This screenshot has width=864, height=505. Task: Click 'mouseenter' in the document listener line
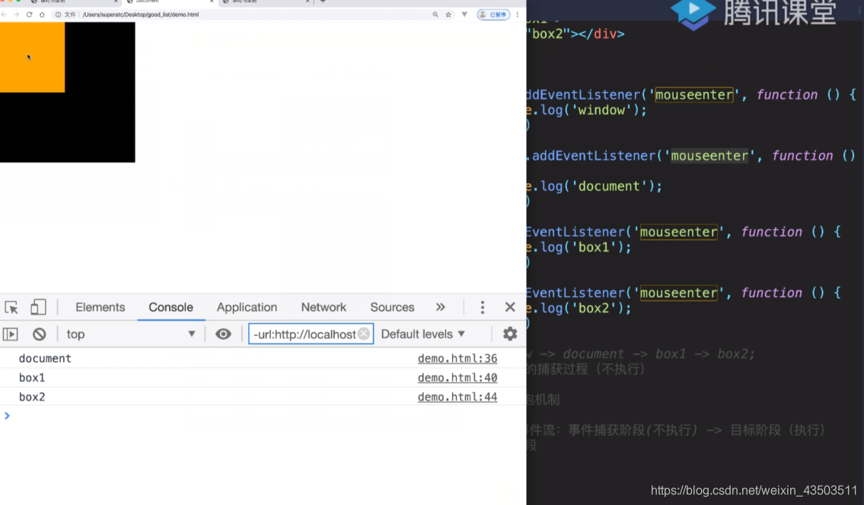[x=709, y=156]
